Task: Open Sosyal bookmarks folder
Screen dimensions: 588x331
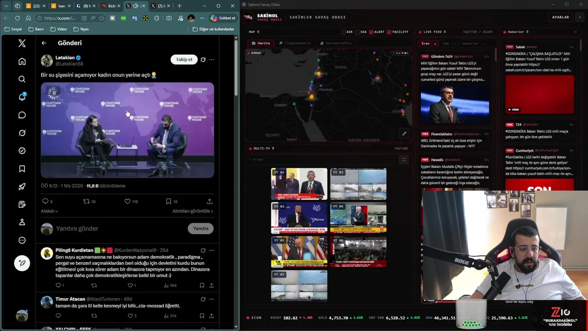Action: (13, 29)
